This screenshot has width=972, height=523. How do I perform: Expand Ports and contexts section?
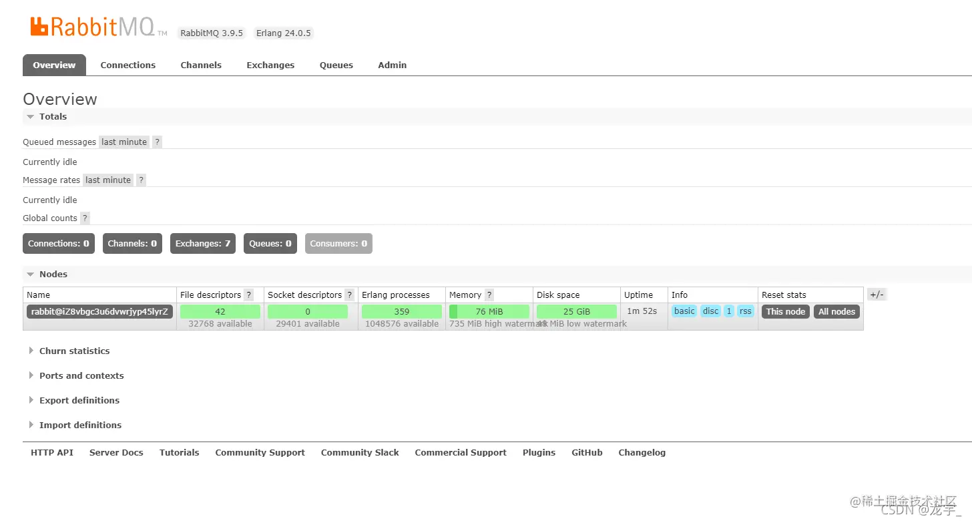tap(76, 375)
